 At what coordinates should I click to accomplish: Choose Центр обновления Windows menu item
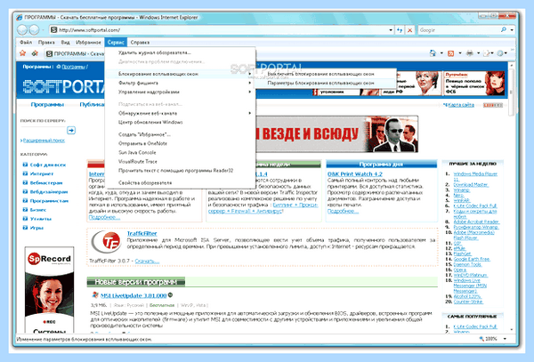(x=180, y=122)
